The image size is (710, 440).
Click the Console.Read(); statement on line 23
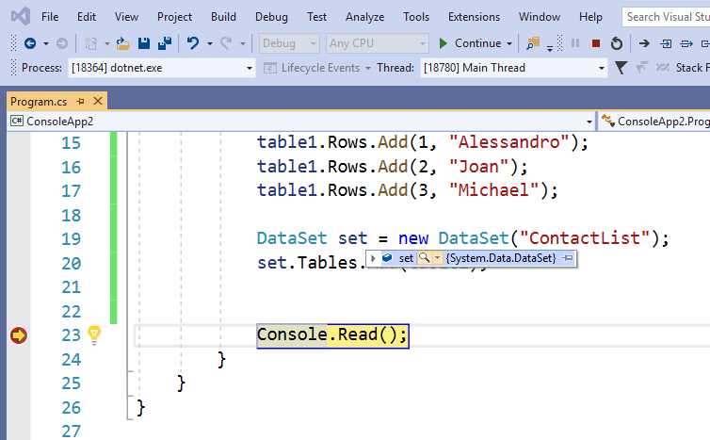(x=332, y=335)
